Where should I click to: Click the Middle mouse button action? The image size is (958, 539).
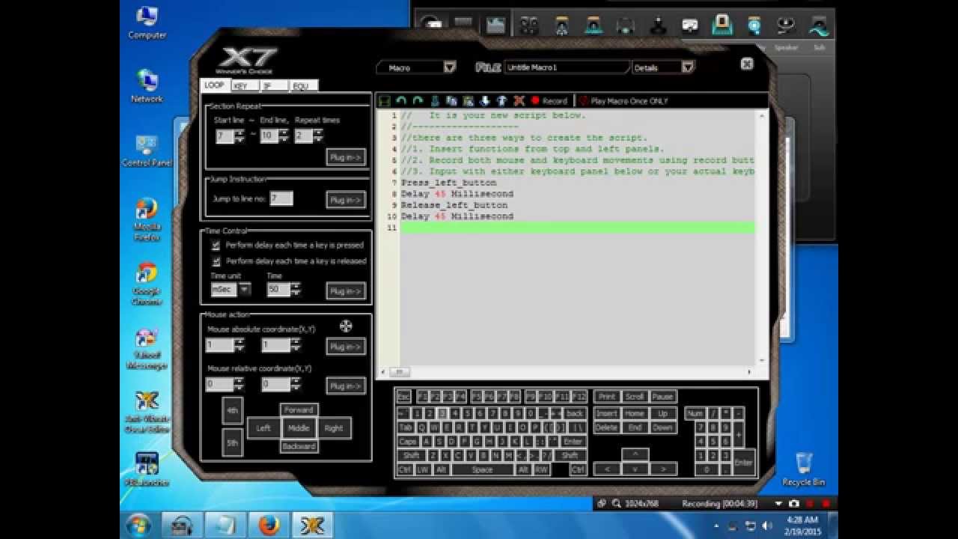[x=299, y=428]
